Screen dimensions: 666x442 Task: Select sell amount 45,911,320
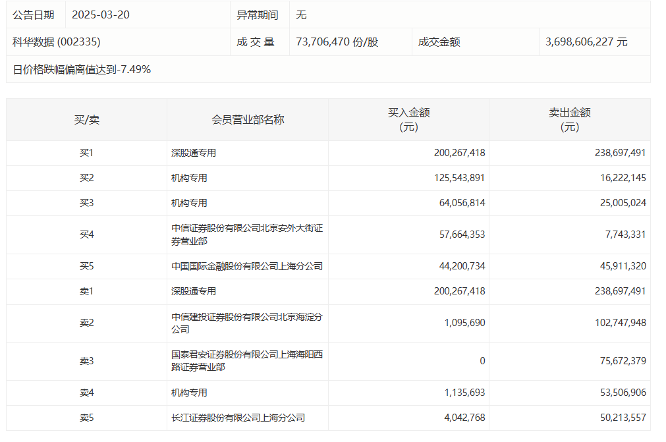(x=623, y=266)
